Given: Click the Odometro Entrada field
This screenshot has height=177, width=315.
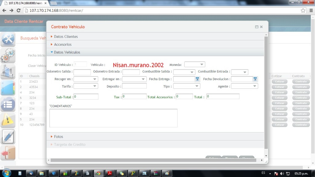Looking at the screenshot, I should click(131, 72).
